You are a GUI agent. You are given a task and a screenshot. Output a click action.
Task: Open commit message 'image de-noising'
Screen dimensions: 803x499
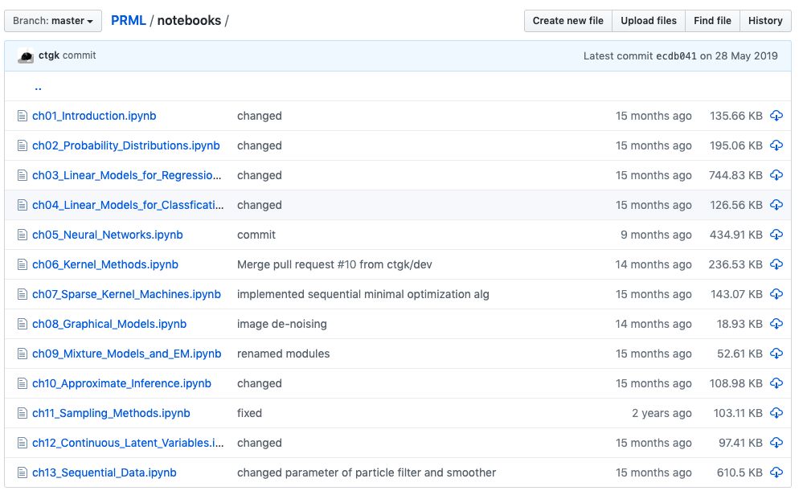(x=281, y=324)
